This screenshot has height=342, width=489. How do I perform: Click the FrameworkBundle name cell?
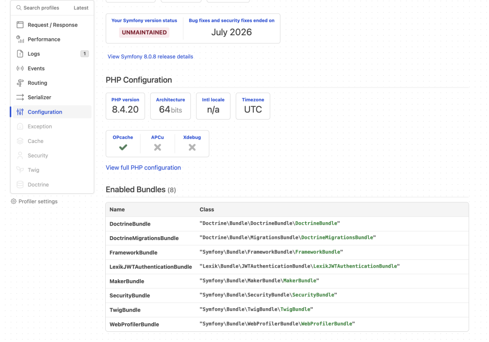click(134, 253)
